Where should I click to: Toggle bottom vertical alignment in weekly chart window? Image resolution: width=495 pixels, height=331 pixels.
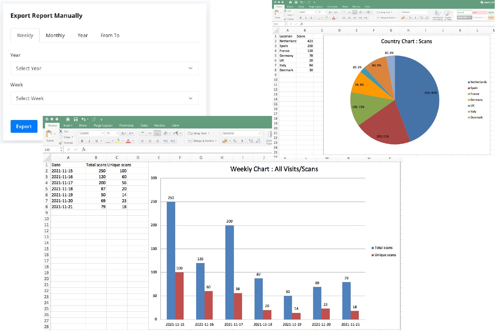[x=157, y=133]
